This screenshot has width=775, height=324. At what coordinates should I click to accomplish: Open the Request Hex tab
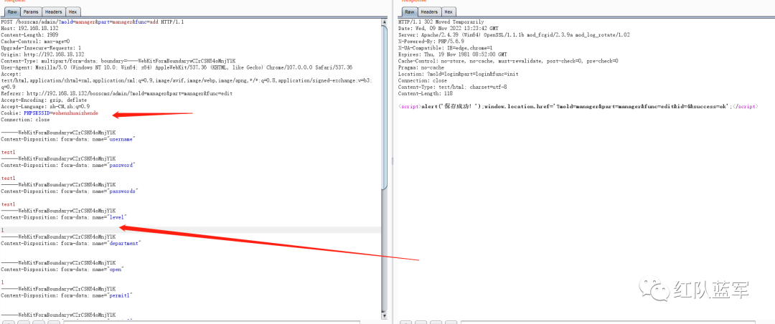click(72, 12)
